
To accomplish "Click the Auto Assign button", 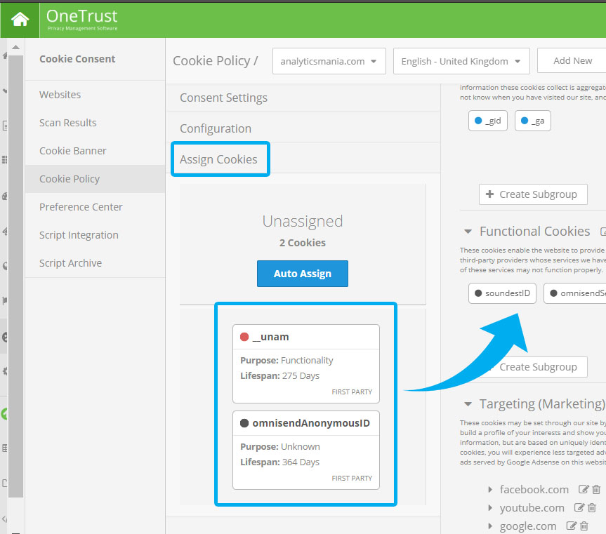I will click(302, 273).
